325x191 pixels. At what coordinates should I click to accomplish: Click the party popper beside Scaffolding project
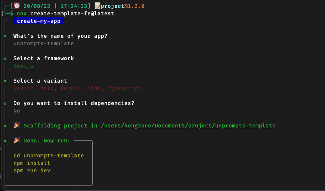pyautogui.click(x=17, y=125)
